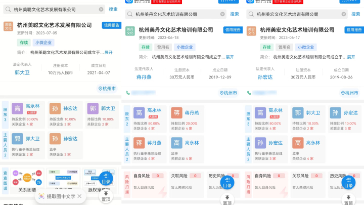Open shareholder 高永林 80% card on 杭州美聪 page
This screenshot has width=364, height=205.
[x=27, y=115]
